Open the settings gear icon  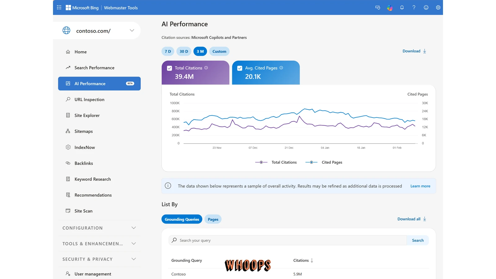[x=438, y=7]
